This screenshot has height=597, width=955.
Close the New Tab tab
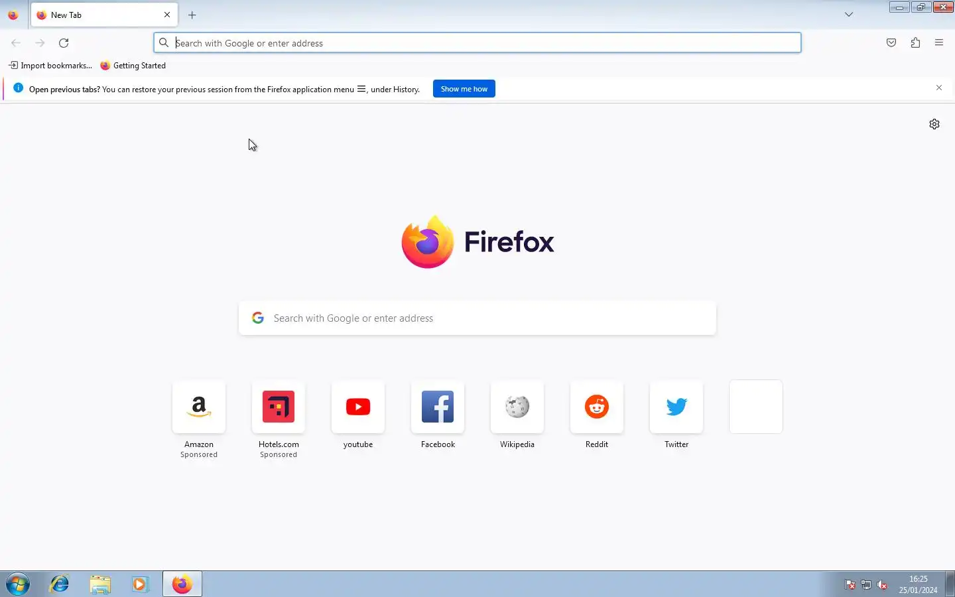pyautogui.click(x=167, y=15)
